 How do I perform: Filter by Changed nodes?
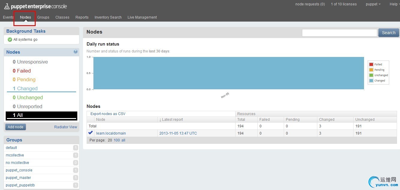[x=25, y=89]
